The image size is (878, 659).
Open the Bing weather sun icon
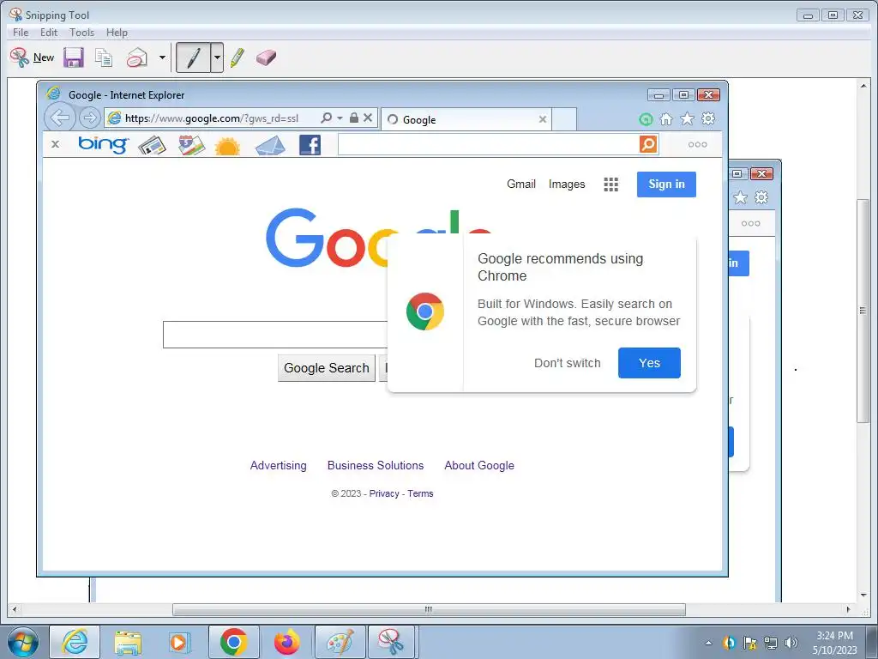pos(227,146)
